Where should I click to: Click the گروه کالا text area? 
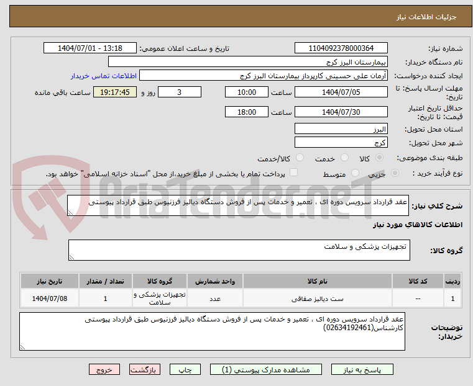(239, 250)
